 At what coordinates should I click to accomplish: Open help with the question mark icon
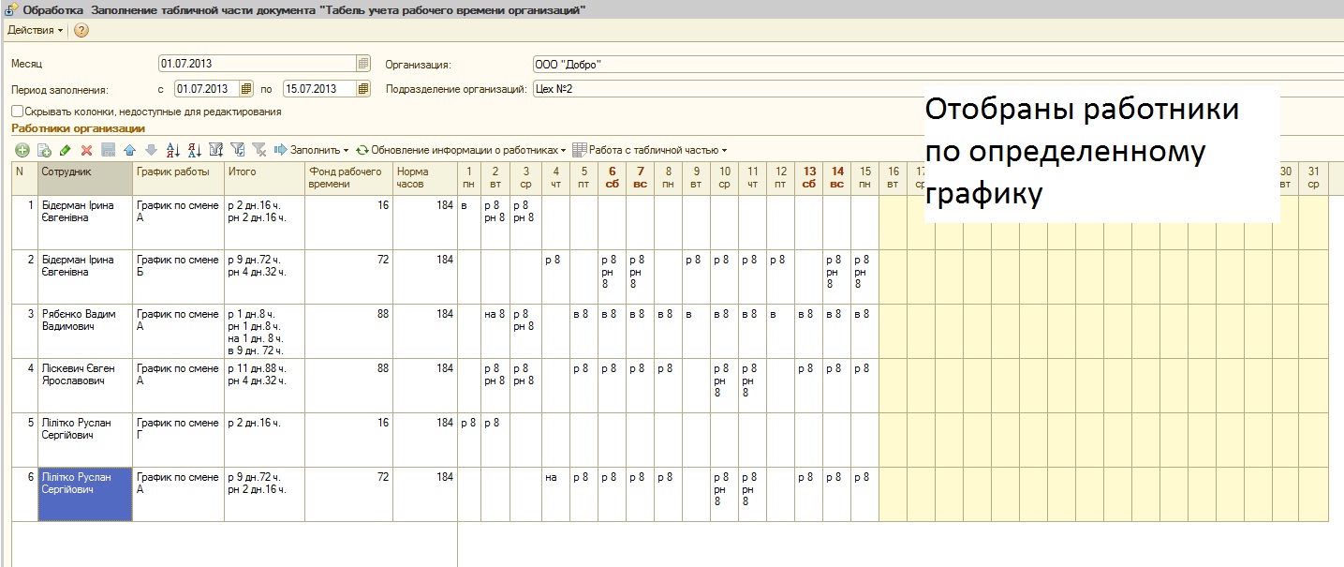click(x=81, y=30)
